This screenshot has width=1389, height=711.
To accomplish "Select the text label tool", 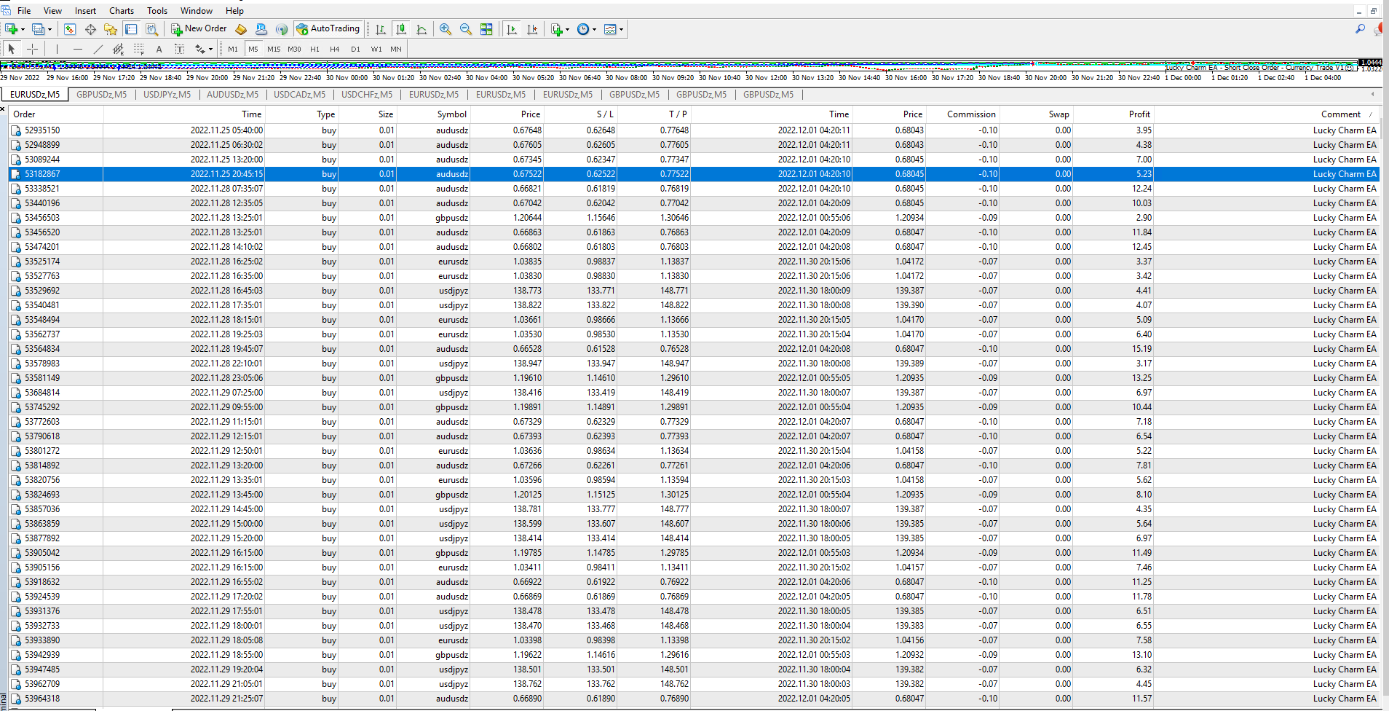I will pos(179,49).
